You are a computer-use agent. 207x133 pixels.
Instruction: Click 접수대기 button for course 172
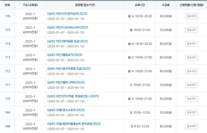(x=191, y=71)
